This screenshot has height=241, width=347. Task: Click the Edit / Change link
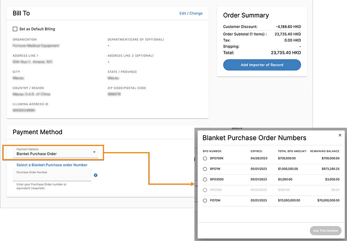point(191,13)
